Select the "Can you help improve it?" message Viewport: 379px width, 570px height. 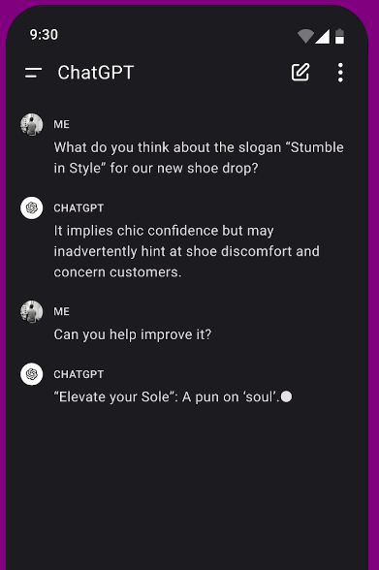[133, 334]
